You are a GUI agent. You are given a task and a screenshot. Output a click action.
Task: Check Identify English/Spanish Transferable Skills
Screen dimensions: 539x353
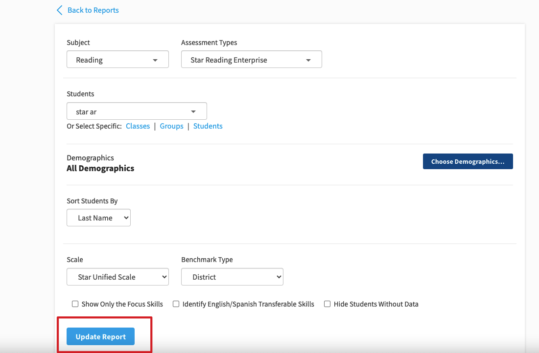coord(176,304)
